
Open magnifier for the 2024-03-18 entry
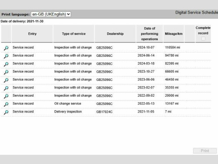click(x=6, y=64)
